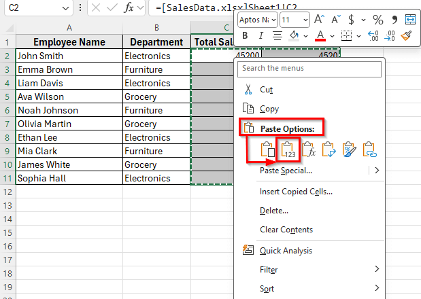Apply the Fill Color bucket

(x=294, y=35)
